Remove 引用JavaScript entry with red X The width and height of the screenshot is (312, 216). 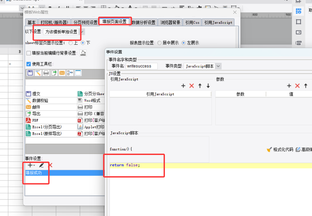tap(192, 86)
